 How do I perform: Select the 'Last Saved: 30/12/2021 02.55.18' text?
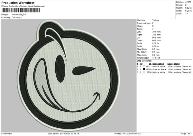point(63,134)
